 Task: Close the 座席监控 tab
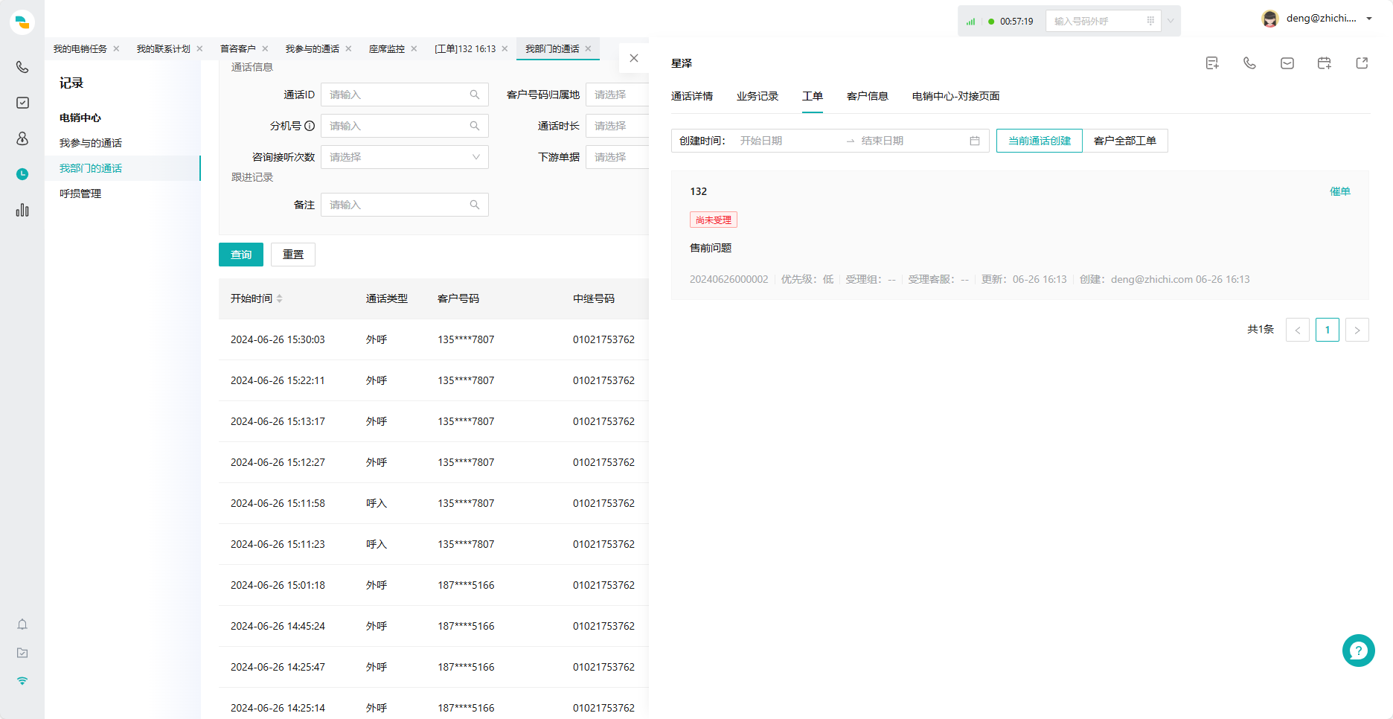(414, 48)
